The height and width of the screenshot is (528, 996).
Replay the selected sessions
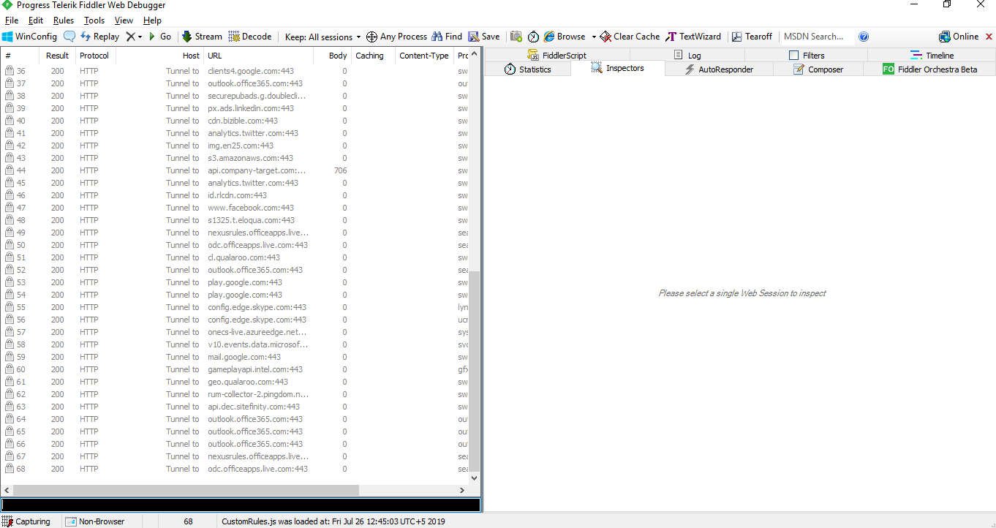(x=100, y=37)
